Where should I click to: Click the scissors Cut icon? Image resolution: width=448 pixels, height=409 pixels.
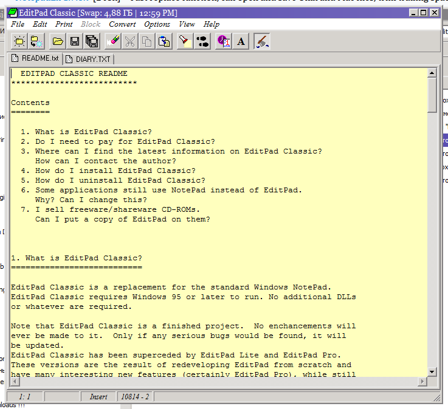tap(130, 42)
